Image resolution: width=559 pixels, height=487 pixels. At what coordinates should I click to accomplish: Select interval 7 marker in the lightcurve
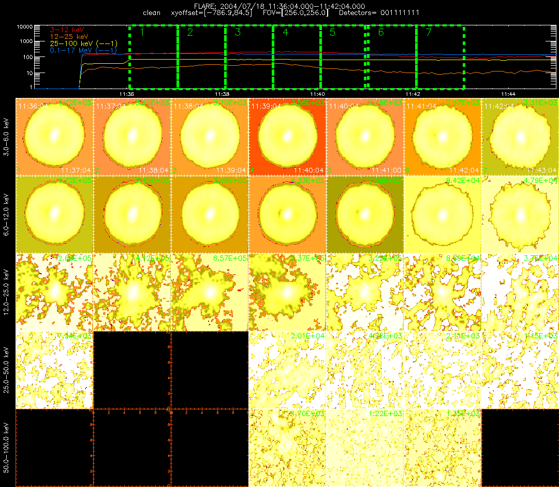(429, 33)
